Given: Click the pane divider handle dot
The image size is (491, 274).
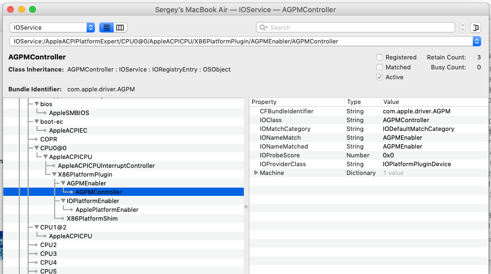Looking at the screenshot, I should coord(246,207).
